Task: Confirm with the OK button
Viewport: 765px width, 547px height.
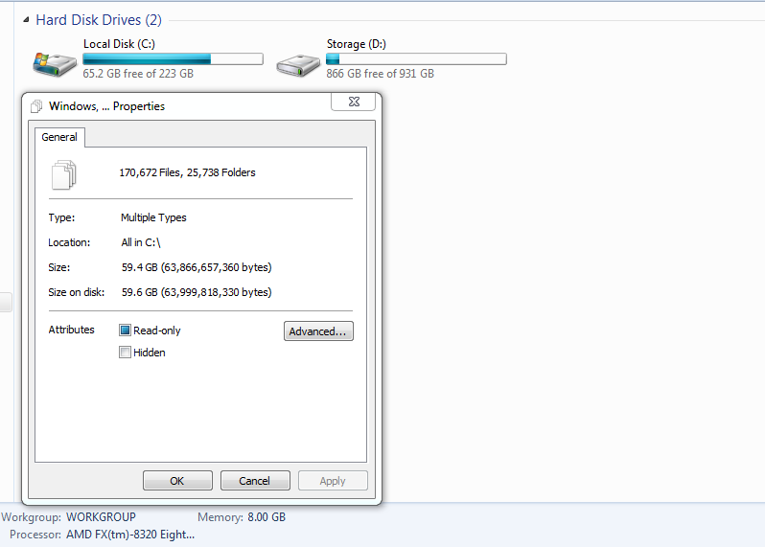Action: [x=177, y=481]
